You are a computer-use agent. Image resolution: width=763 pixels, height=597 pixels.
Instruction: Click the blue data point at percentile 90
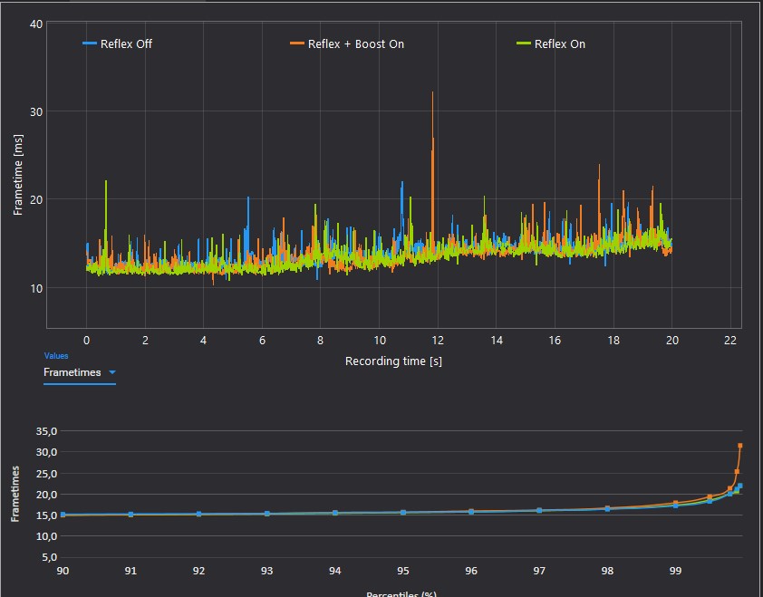pyautogui.click(x=63, y=515)
